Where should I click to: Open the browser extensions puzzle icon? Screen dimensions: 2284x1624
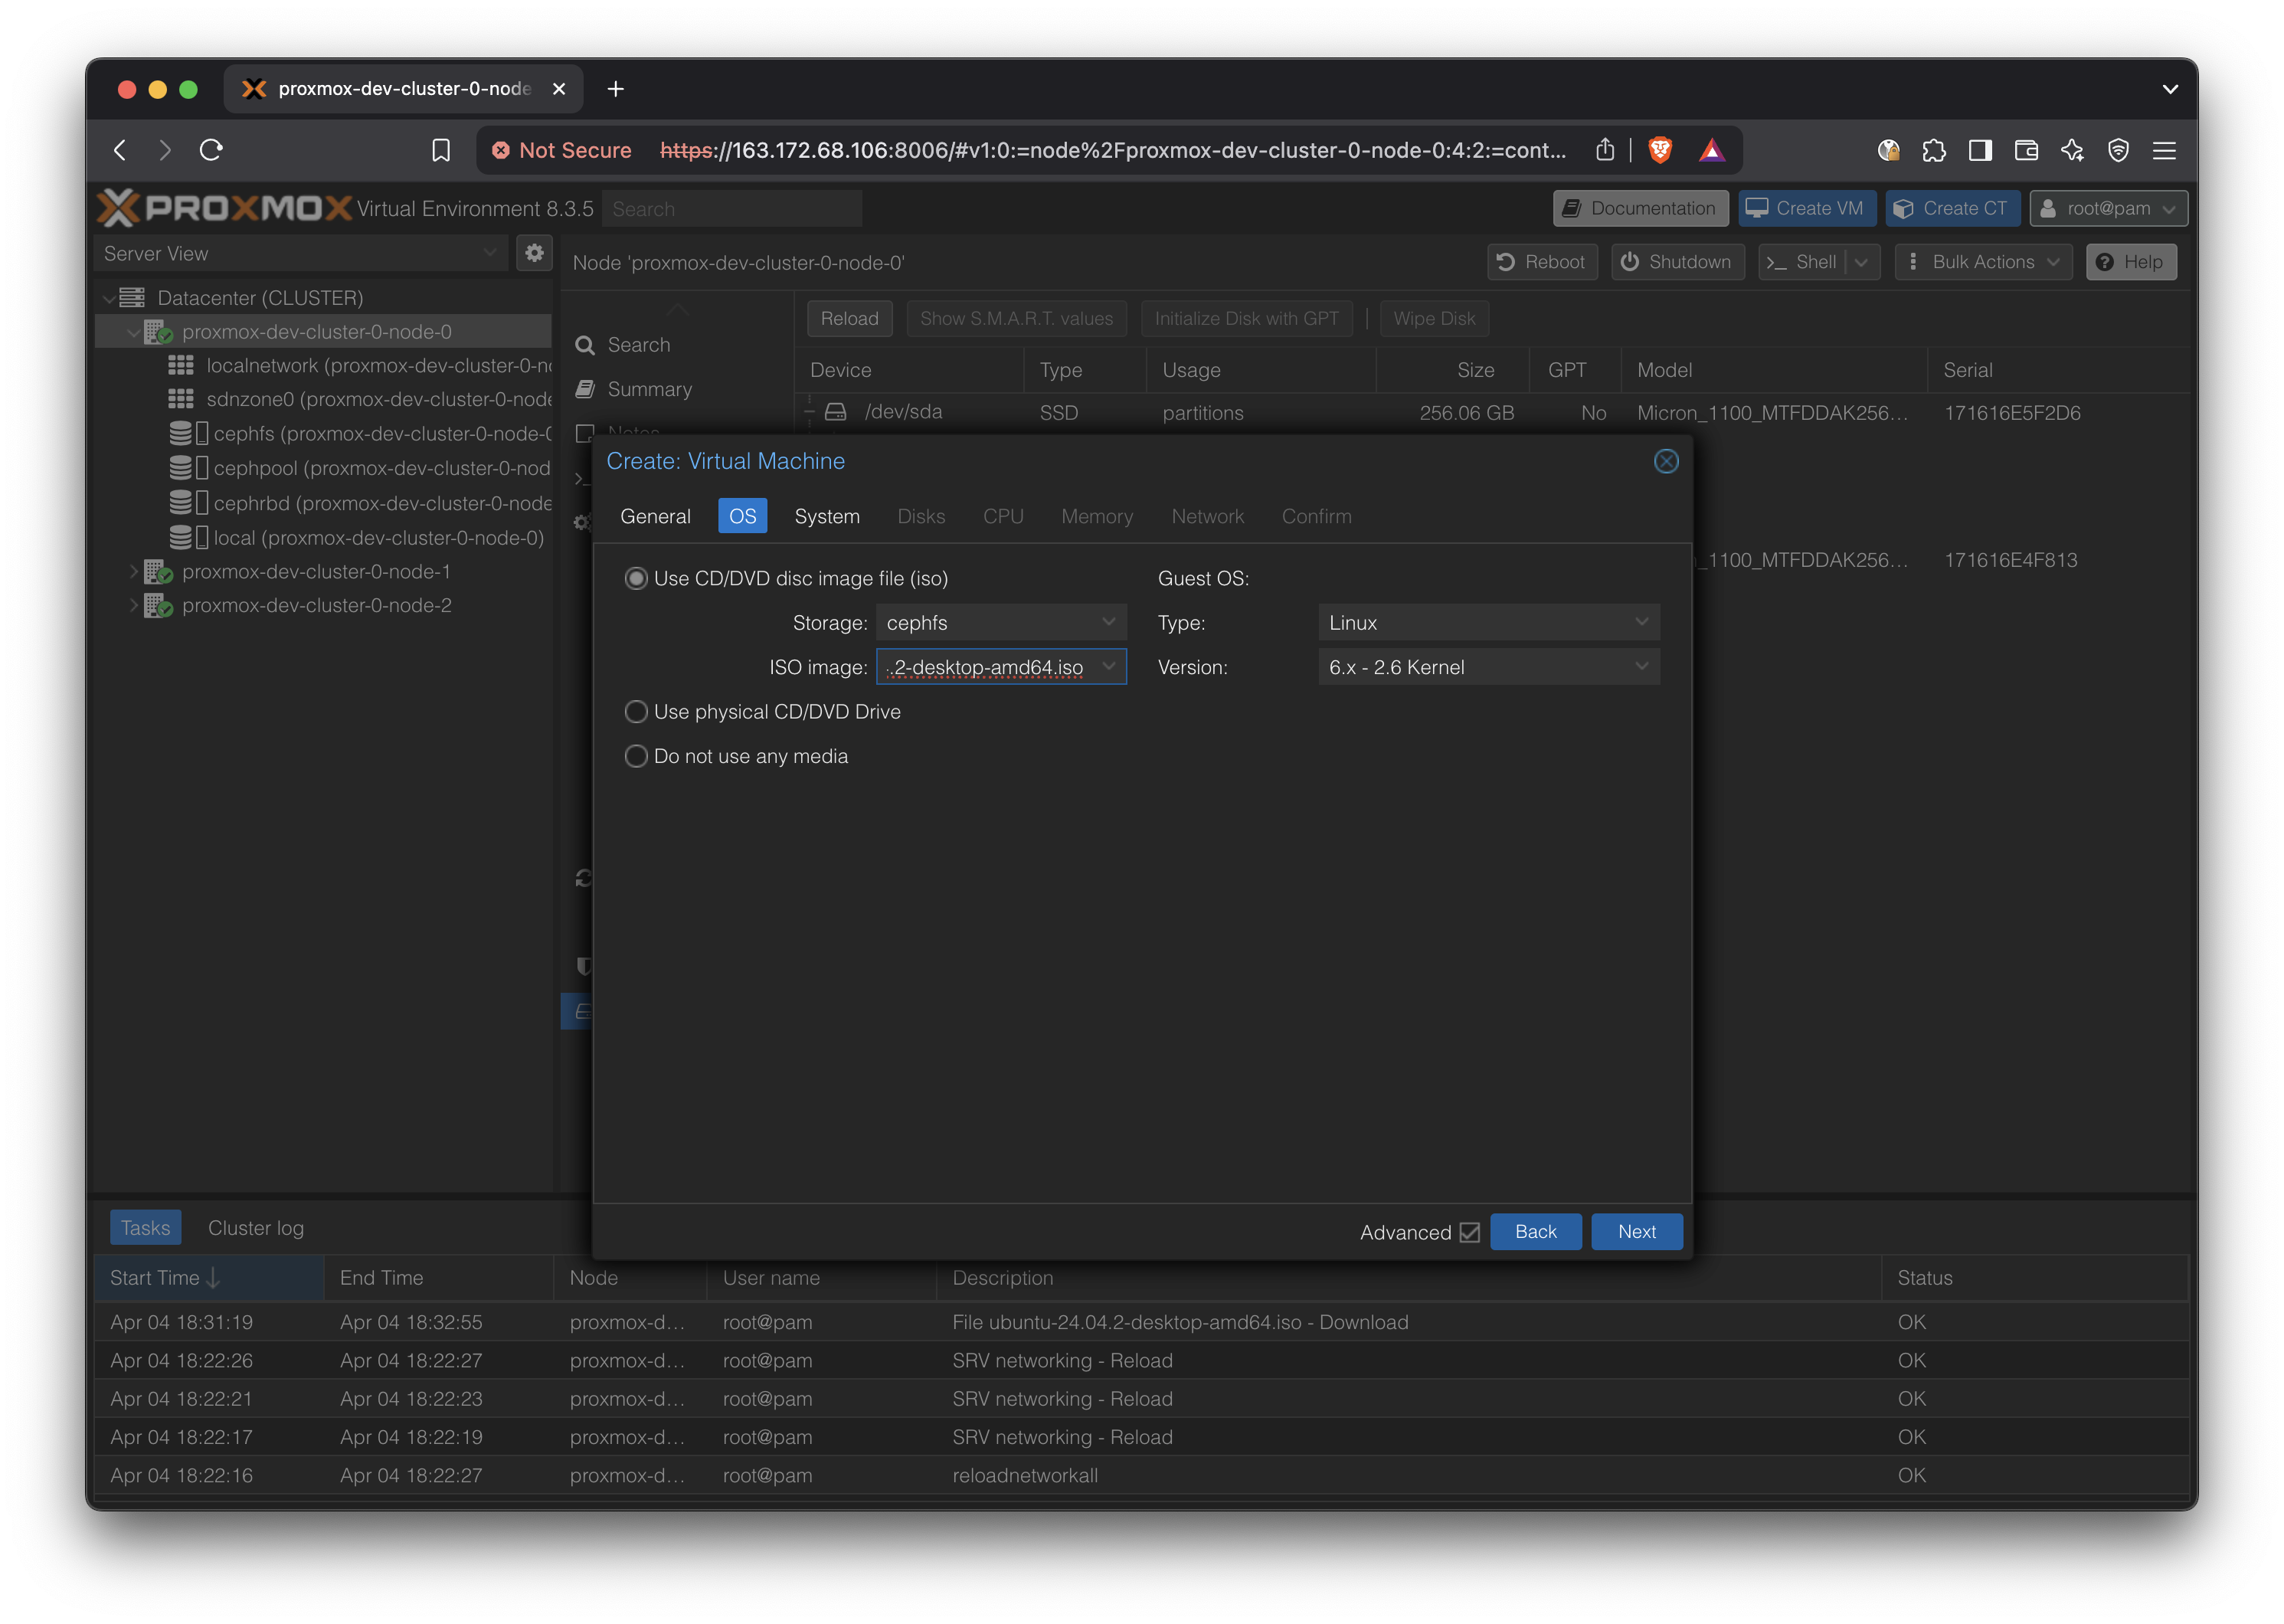(x=1933, y=150)
